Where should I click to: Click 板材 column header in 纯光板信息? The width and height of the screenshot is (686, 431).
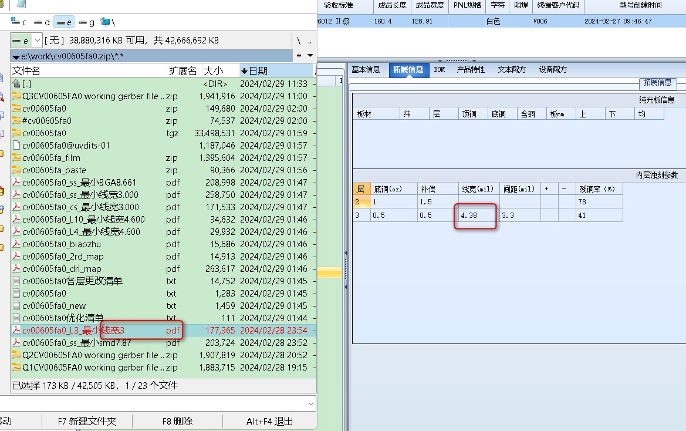click(376, 114)
